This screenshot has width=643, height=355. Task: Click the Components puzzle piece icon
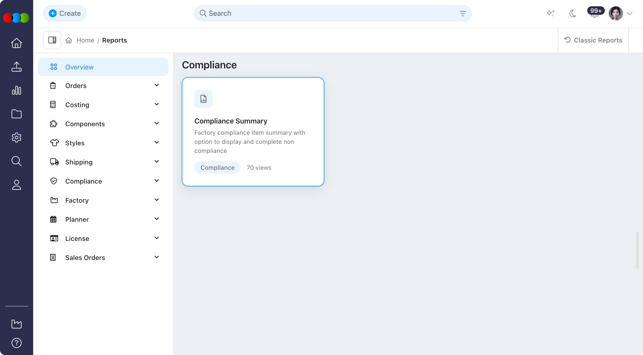pyautogui.click(x=53, y=124)
